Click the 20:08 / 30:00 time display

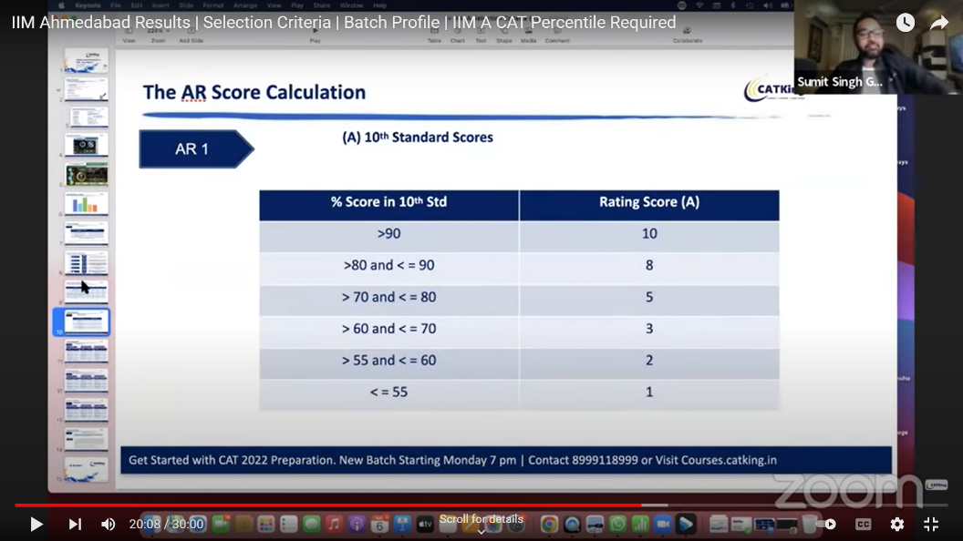[166, 524]
